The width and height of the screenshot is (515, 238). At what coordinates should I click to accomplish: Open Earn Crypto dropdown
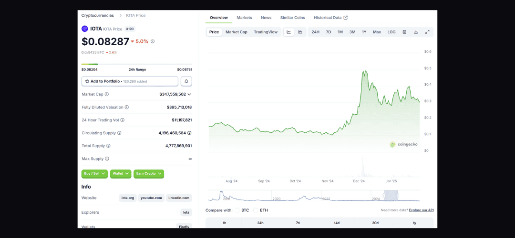149,174
